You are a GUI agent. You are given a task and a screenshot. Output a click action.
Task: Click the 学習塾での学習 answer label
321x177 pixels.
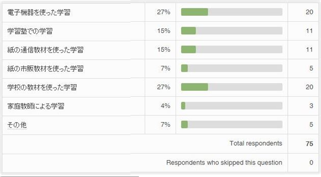point(30,31)
